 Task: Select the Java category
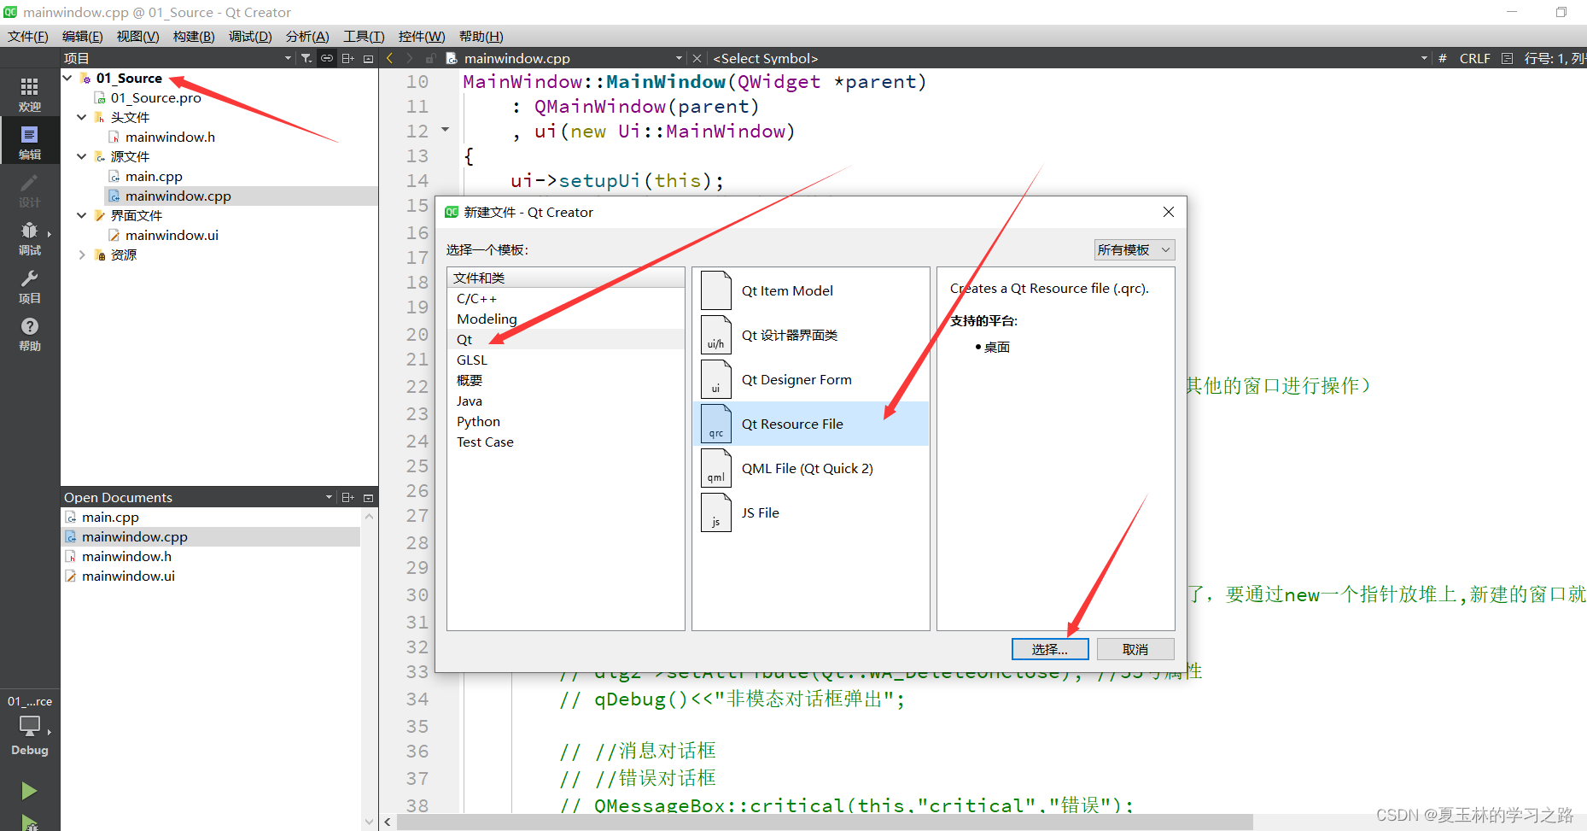pos(565,401)
